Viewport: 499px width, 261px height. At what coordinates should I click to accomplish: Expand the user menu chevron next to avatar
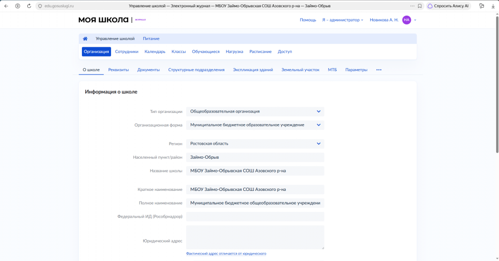(415, 20)
